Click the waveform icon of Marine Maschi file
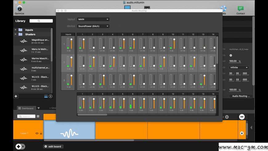 pos(24,60)
